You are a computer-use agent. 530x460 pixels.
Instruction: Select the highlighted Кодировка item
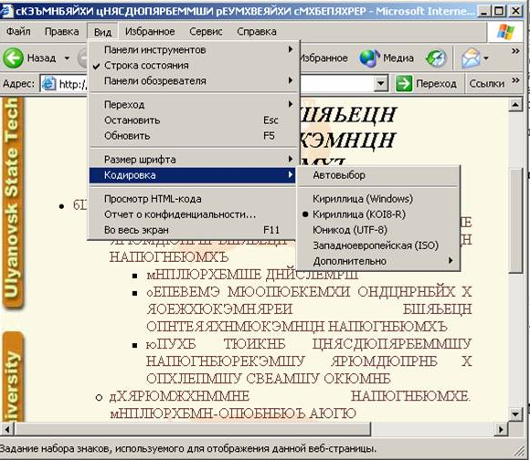pos(193,175)
